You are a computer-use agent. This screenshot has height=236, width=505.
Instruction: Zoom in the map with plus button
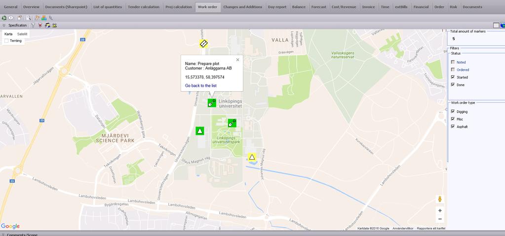(440, 210)
